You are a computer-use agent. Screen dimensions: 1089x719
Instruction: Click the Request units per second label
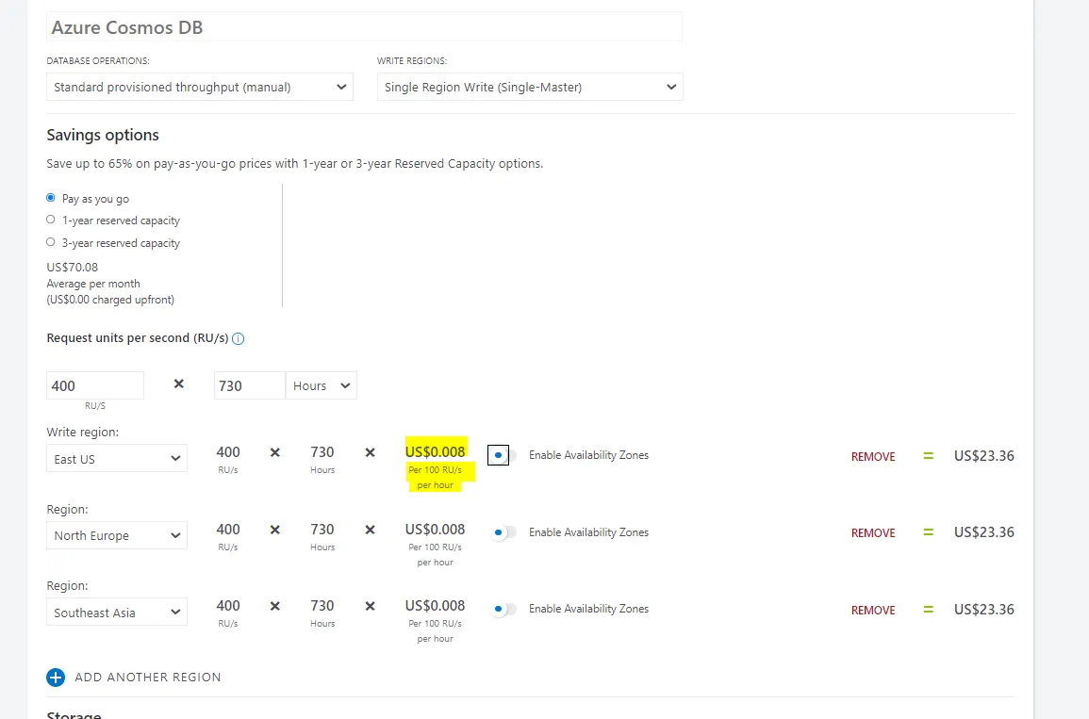click(138, 338)
